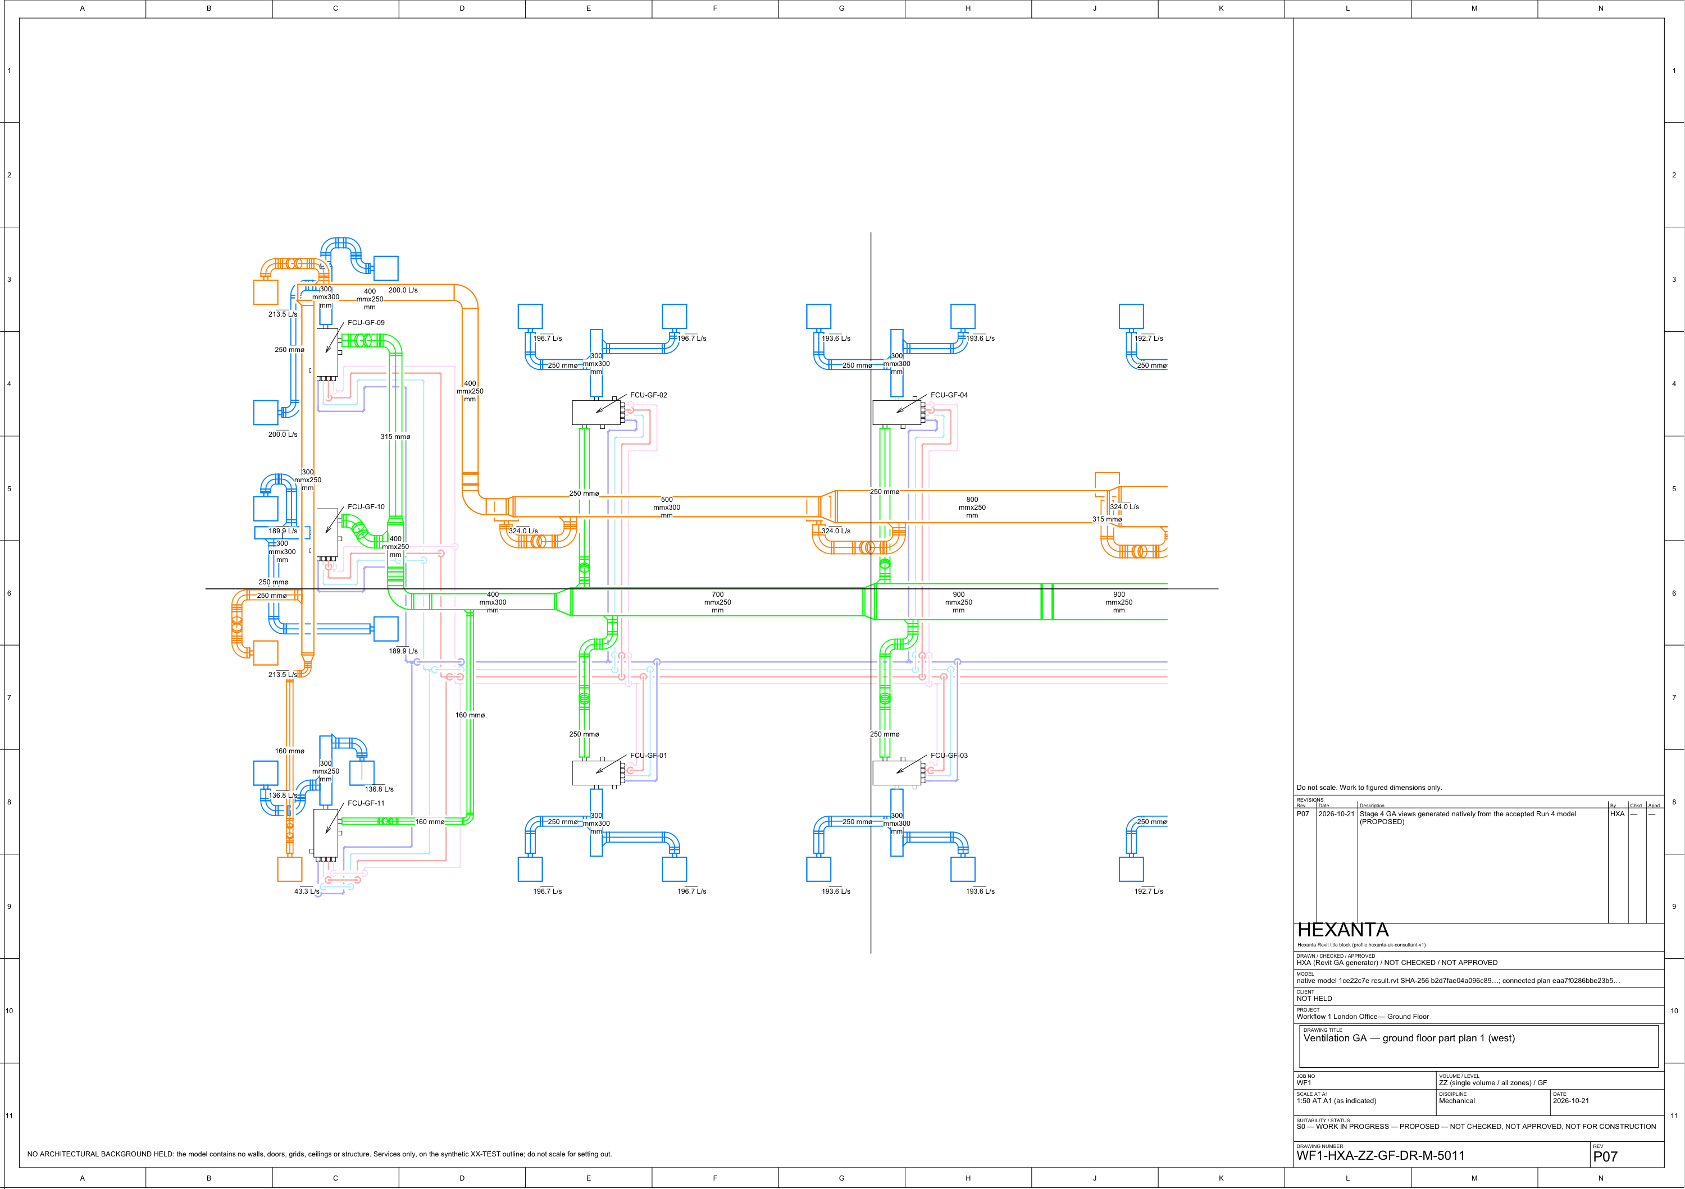
Task: Click the 'Do not scale' note text
Action: pos(1369,788)
